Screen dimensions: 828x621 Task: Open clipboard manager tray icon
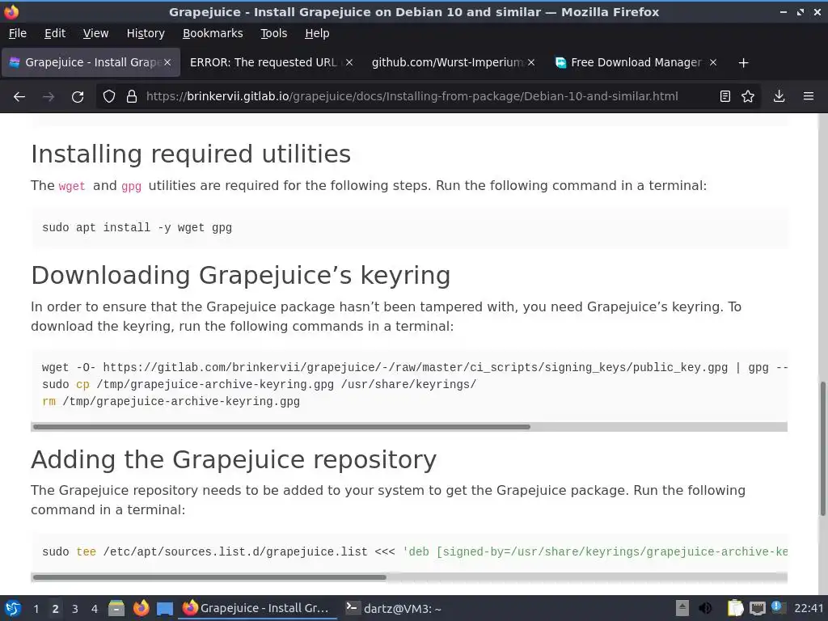[735, 608]
